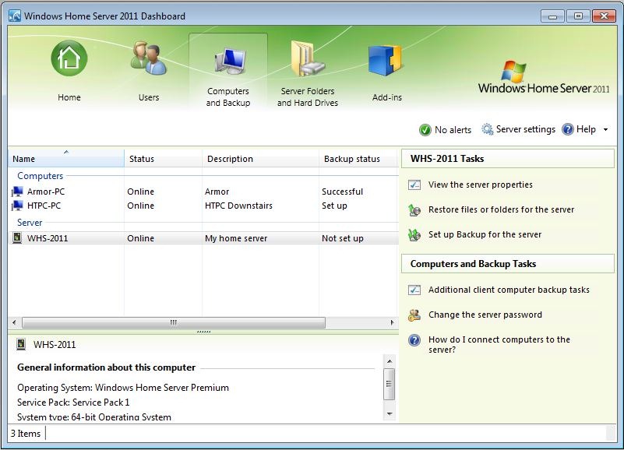Sort by the Backup status column header
Image resolution: width=624 pixels, height=450 pixels.
pyautogui.click(x=358, y=158)
